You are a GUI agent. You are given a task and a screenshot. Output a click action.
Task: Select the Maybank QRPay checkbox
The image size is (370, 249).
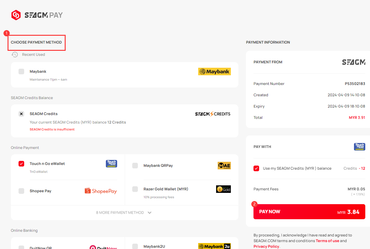pos(135,166)
